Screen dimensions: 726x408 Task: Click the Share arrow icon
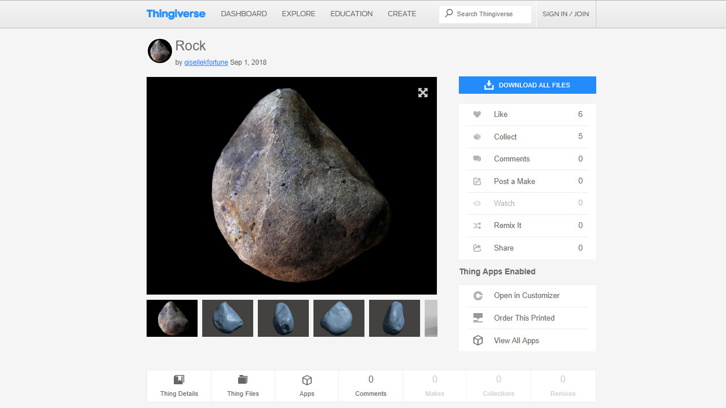coord(477,248)
